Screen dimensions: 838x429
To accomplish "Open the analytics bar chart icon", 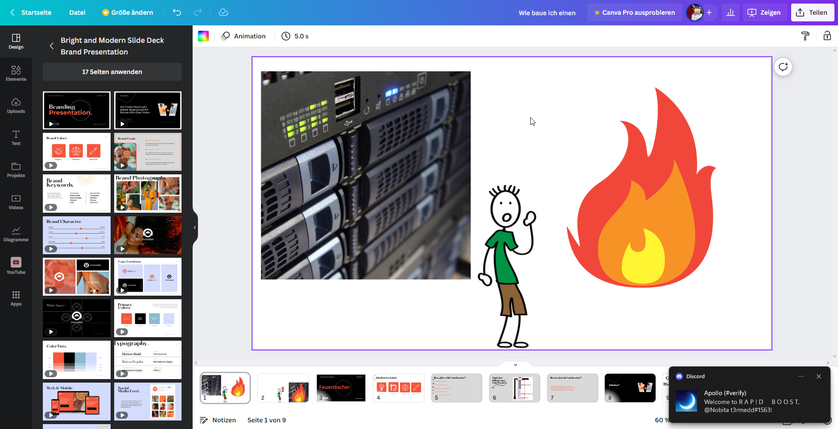I will [x=731, y=12].
